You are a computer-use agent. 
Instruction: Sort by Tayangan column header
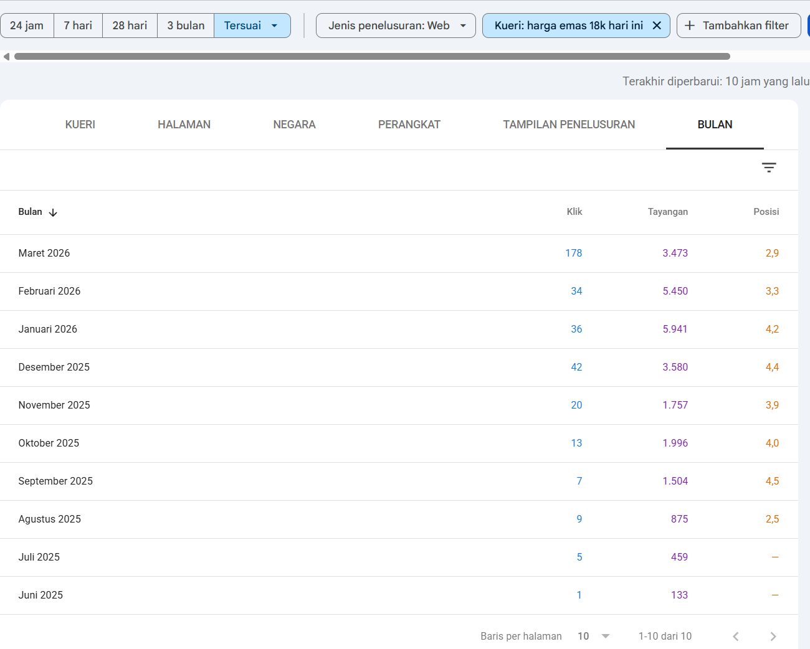tap(668, 212)
